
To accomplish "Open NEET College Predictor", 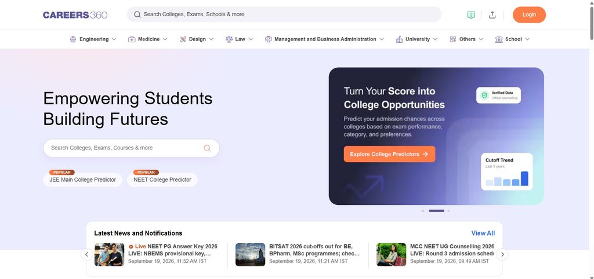I will coord(162,180).
